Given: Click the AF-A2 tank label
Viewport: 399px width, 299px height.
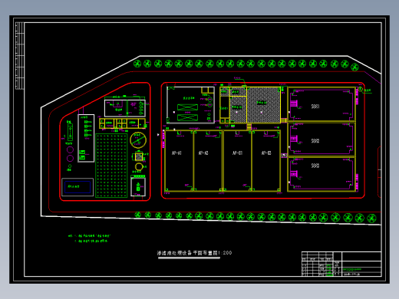Looking at the screenshot, I should 203,153.
